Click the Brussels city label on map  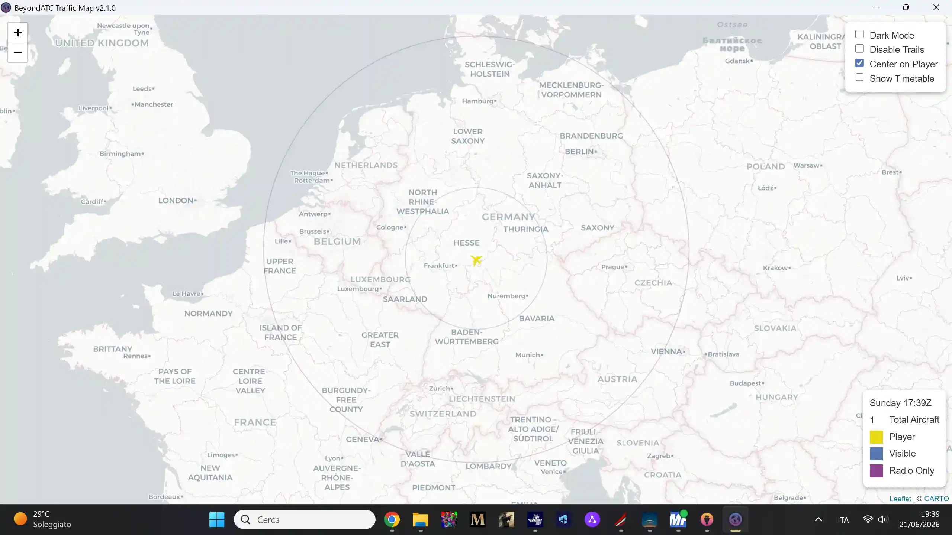pos(313,231)
